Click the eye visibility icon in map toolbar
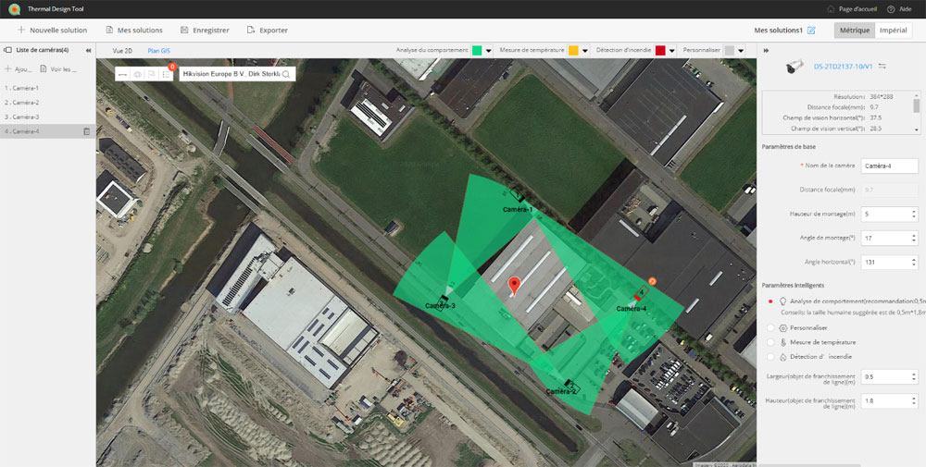The image size is (926, 467). (x=138, y=74)
